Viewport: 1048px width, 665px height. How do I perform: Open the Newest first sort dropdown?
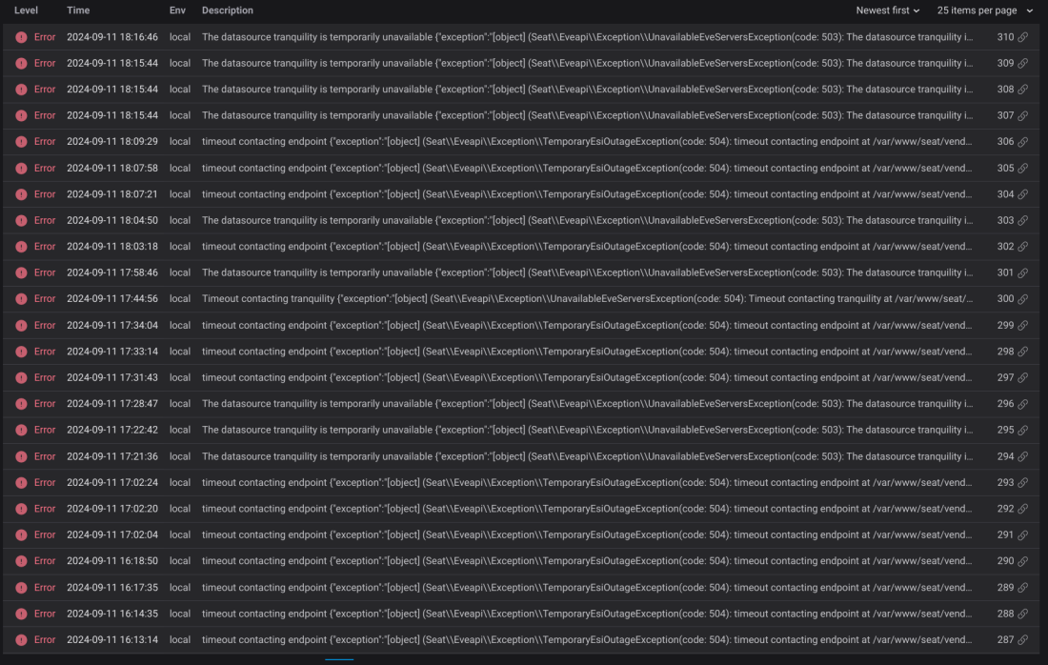point(888,10)
